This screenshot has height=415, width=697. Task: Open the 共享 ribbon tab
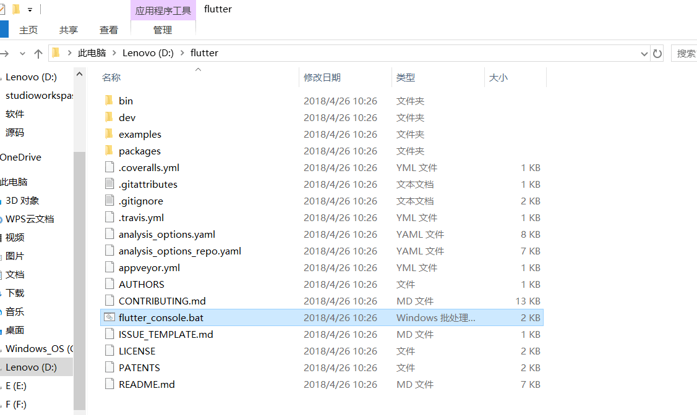pyautogui.click(x=69, y=30)
